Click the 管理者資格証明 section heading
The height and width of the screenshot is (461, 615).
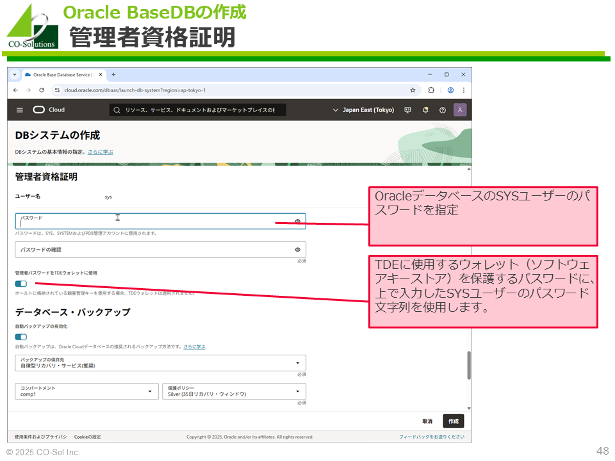[x=46, y=177]
